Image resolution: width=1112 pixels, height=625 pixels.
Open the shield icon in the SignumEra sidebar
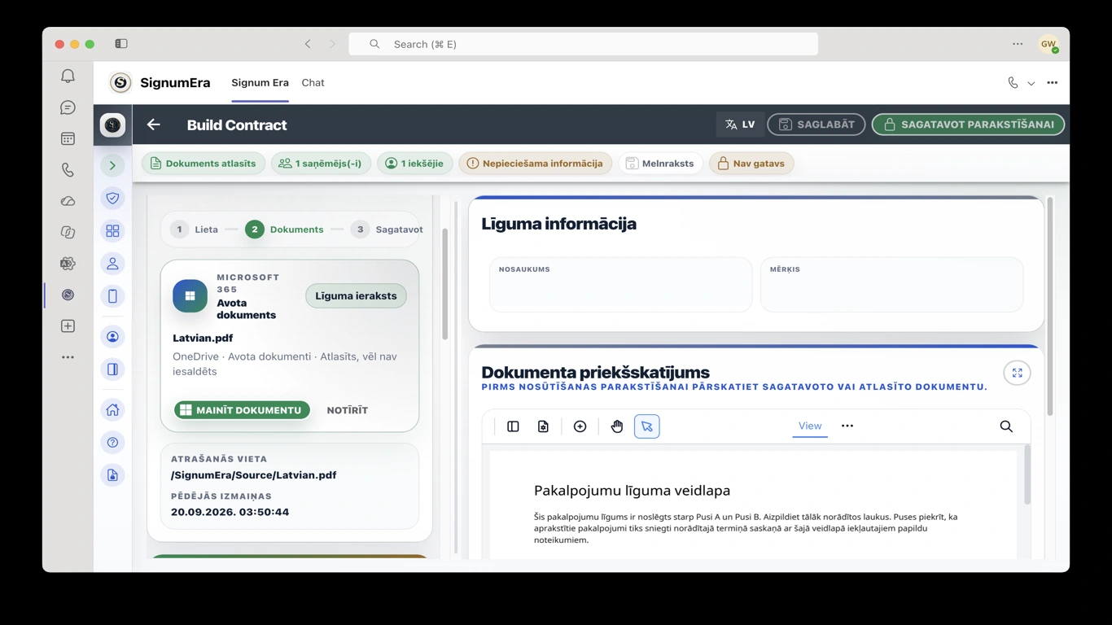112,198
